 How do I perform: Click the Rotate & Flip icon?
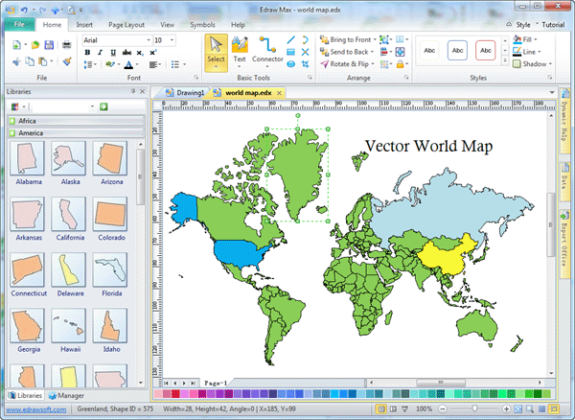[323, 65]
